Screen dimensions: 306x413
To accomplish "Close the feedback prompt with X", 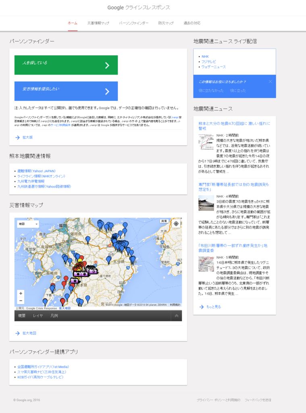I will pyautogui.click(x=270, y=81).
